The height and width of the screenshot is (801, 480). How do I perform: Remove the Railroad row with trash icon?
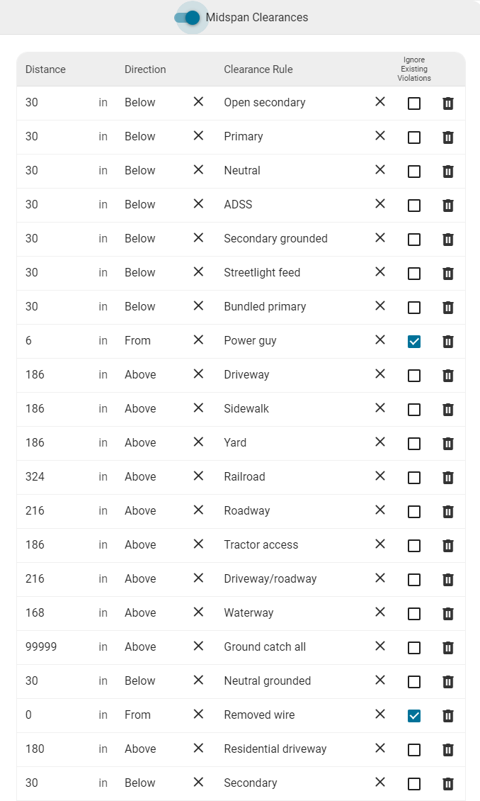pyautogui.click(x=448, y=478)
